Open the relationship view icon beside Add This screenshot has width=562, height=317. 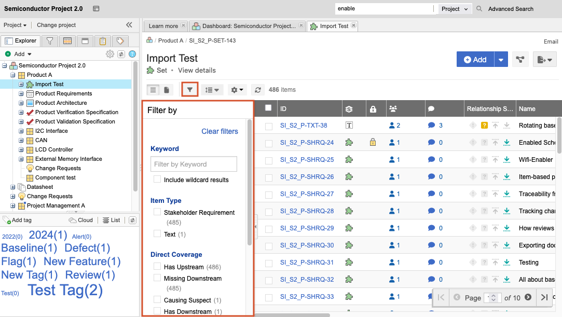click(x=519, y=59)
